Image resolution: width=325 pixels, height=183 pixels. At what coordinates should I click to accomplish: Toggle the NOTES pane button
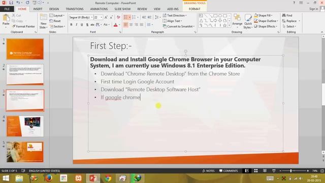(x=208, y=171)
